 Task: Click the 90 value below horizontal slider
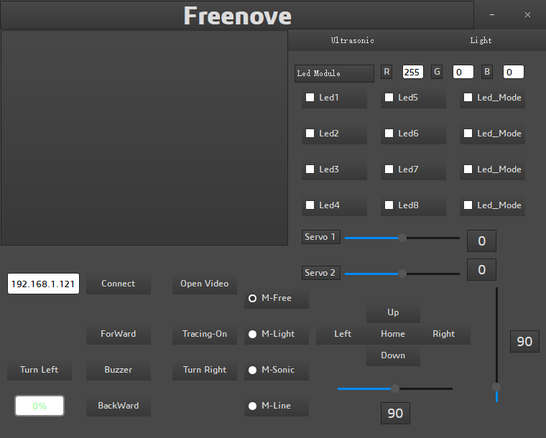(x=395, y=414)
